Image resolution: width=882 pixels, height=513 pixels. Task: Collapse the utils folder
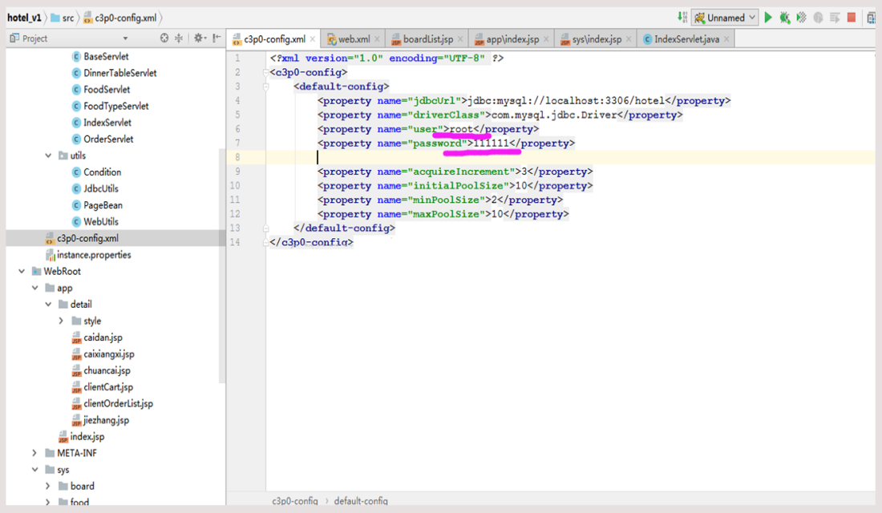pyautogui.click(x=49, y=156)
